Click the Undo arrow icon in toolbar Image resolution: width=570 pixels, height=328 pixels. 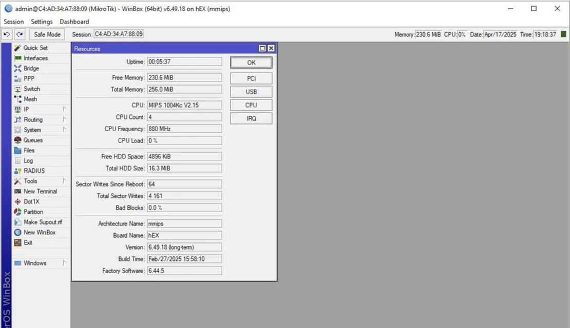coord(7,34)
